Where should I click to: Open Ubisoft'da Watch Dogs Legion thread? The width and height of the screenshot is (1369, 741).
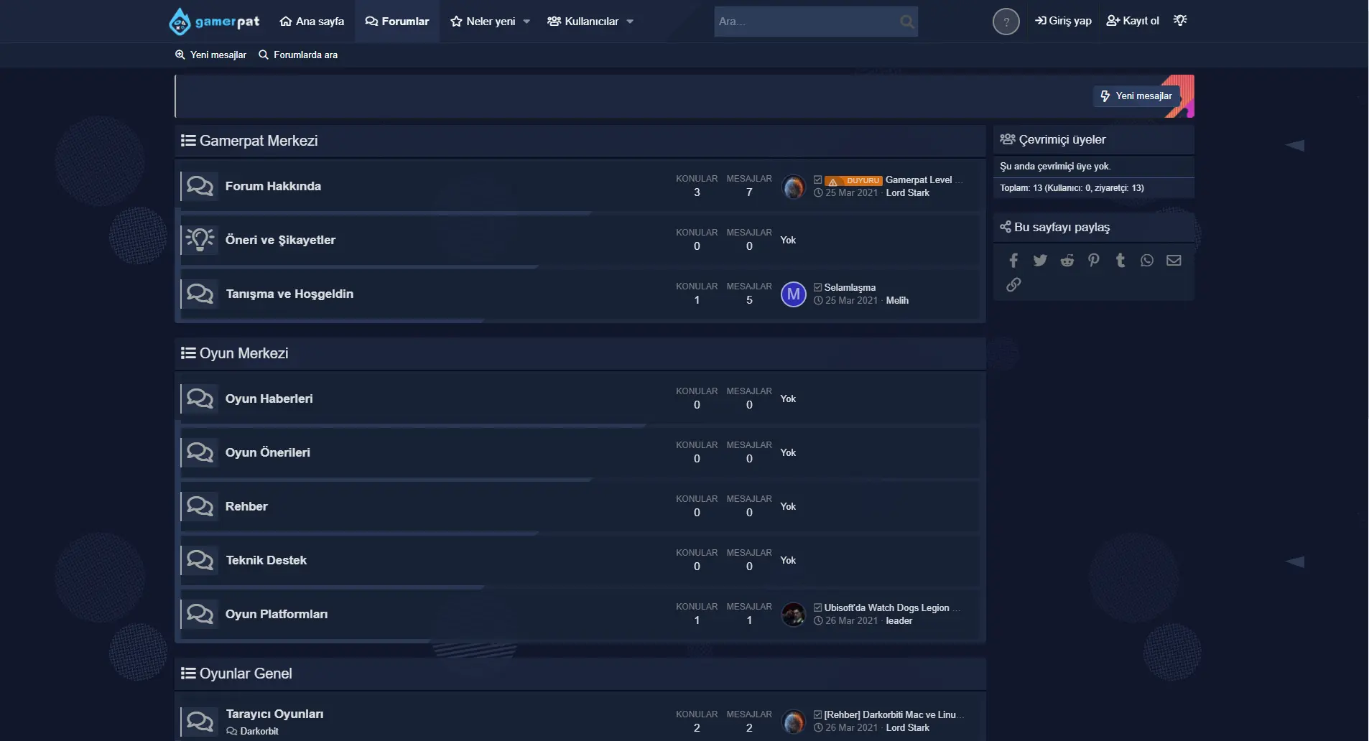(891, 607)
